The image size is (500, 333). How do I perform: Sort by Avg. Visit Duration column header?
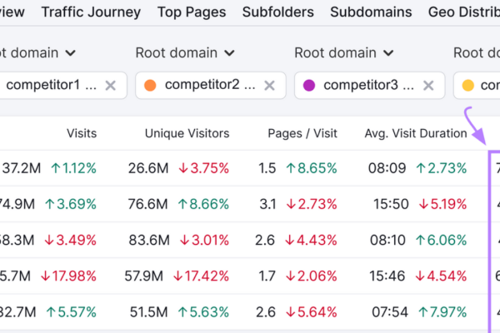[x=416, y=133]
